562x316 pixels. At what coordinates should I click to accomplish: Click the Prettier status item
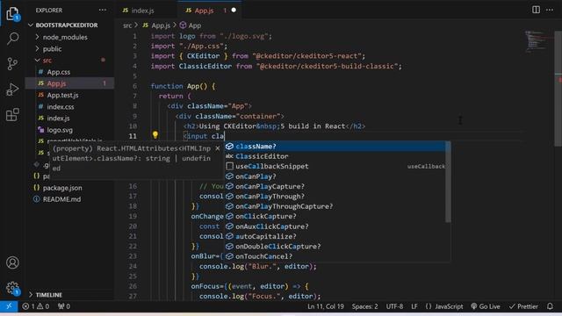[523, 306]
